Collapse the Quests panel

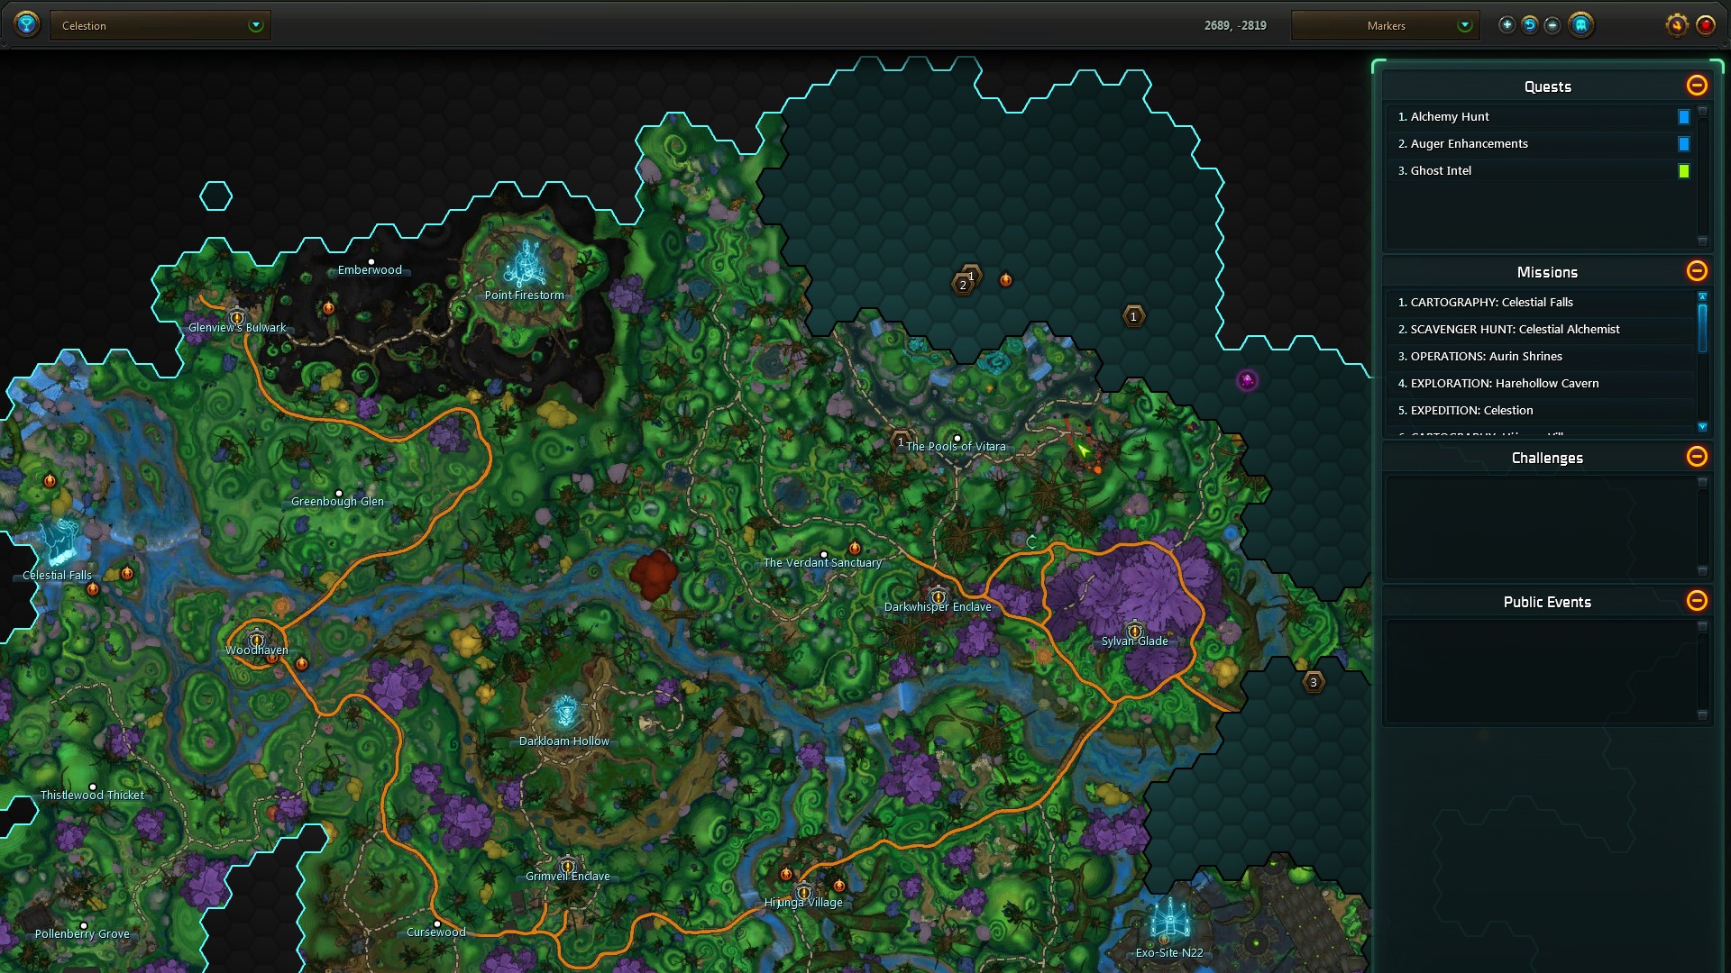[x=1697, y=86]
